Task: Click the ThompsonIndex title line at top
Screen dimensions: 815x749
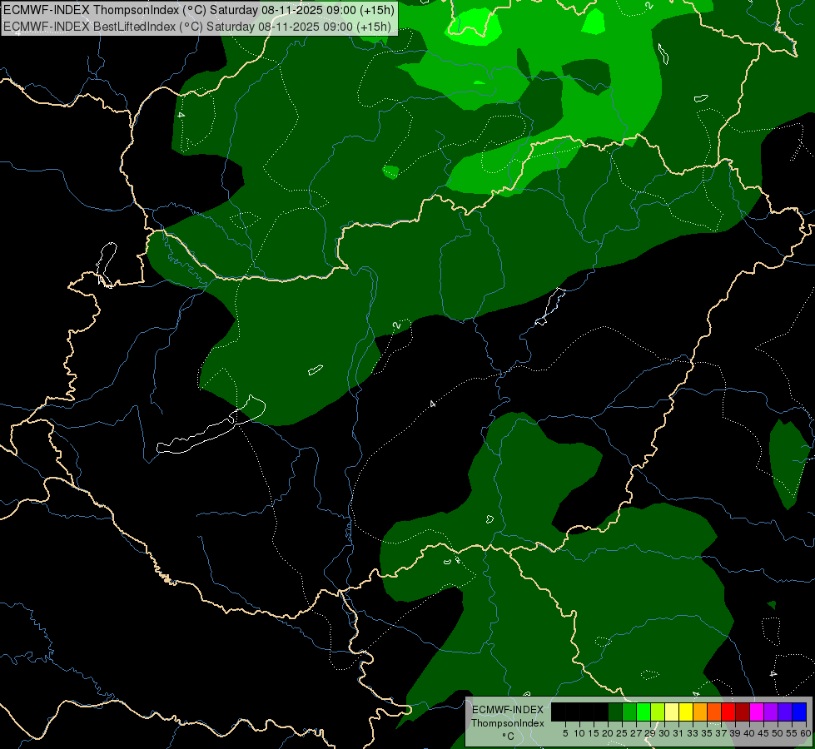Action: pos(199,10)
